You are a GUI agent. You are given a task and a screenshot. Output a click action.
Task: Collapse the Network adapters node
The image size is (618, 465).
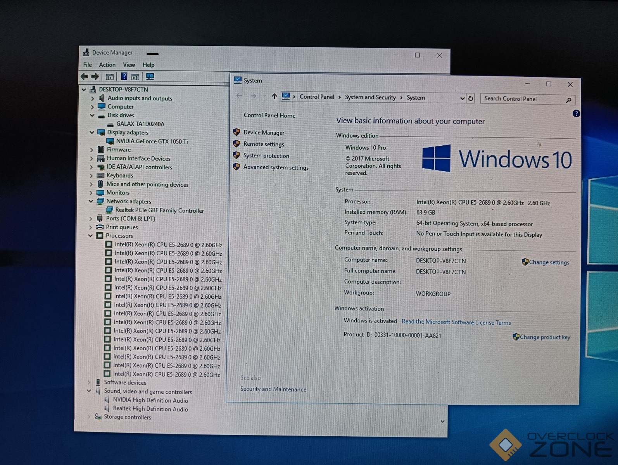tap(91, 201)
